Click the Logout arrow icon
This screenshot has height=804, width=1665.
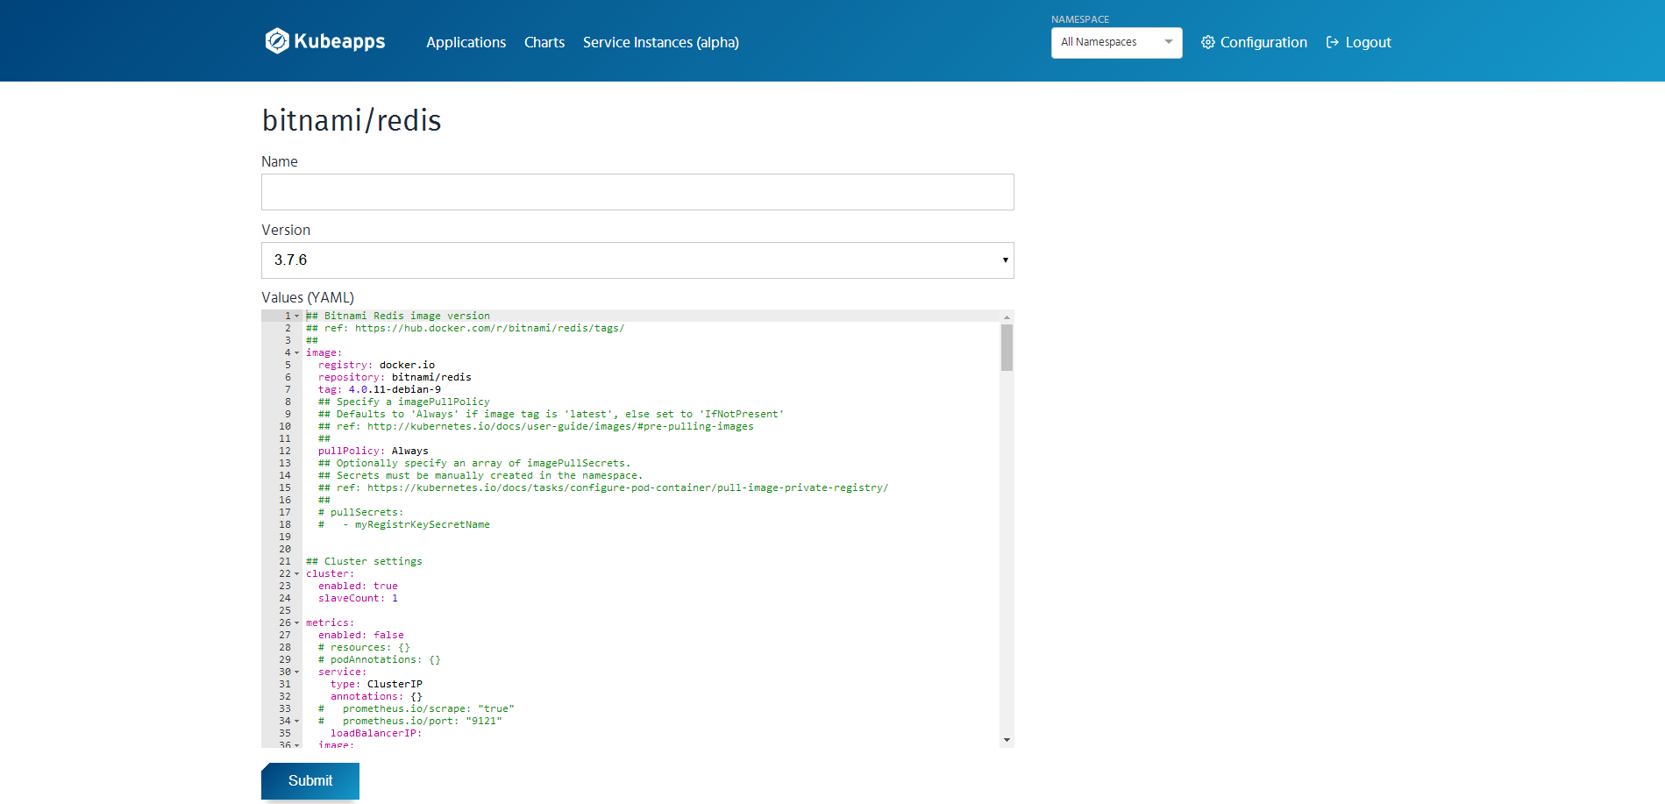tap(1333, 42)
